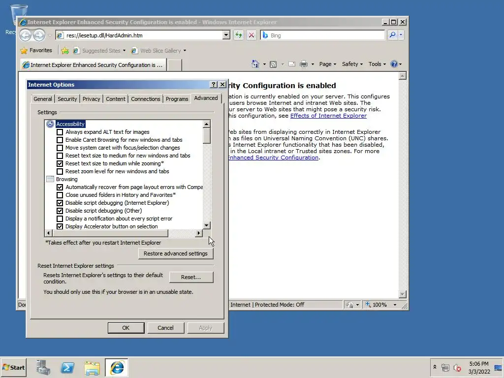Click the Internet Options help ? button

click(214, 85)
